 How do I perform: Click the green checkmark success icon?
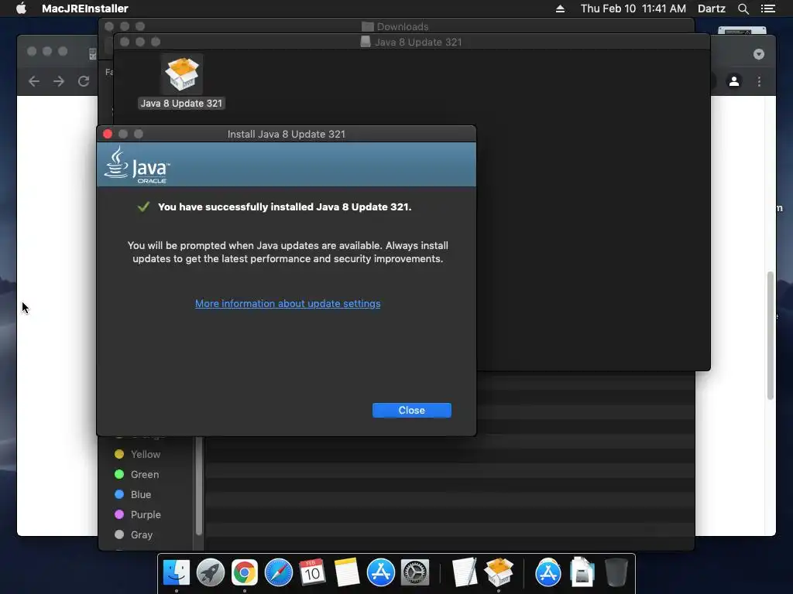point(143,206)
